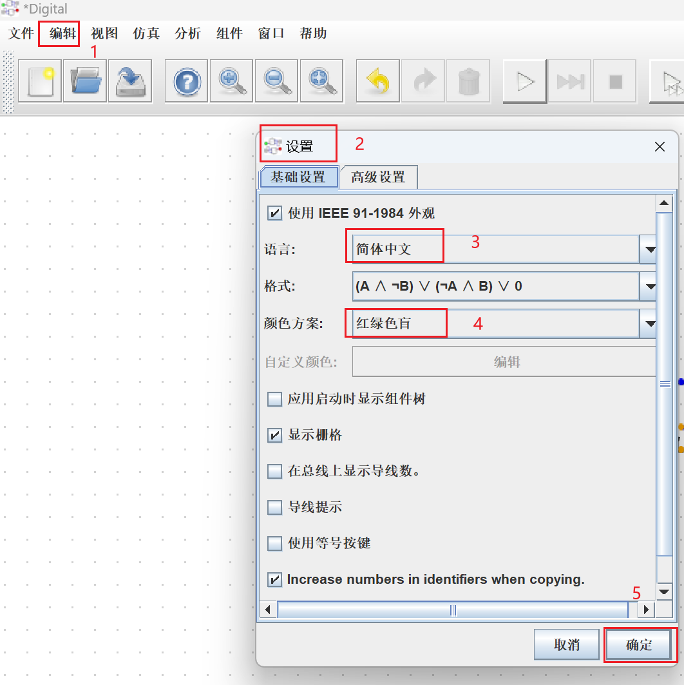Click the horizontal scrollbar right arrow

646,610
